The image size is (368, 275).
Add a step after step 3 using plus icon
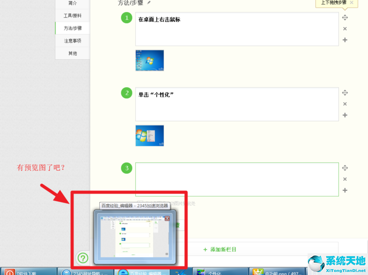(x=345, y=190)
